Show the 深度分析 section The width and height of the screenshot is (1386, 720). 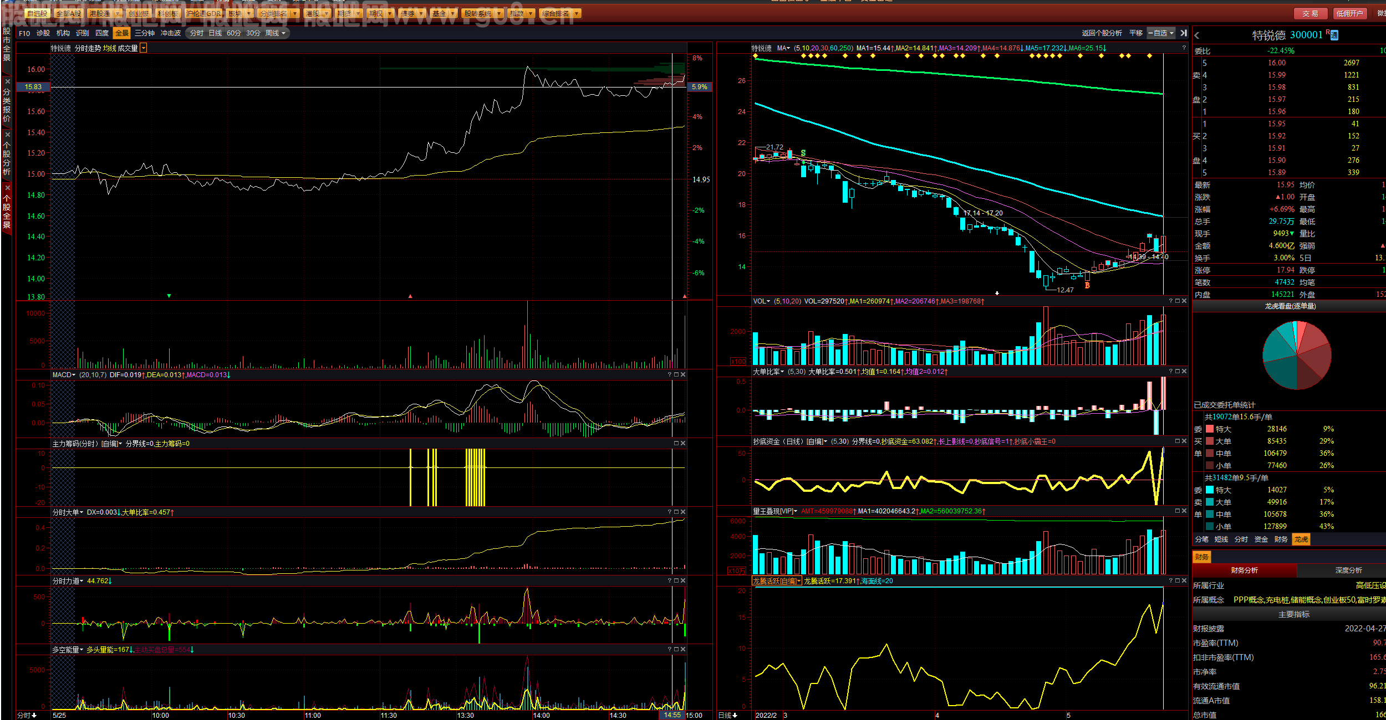coord(1349,570)
